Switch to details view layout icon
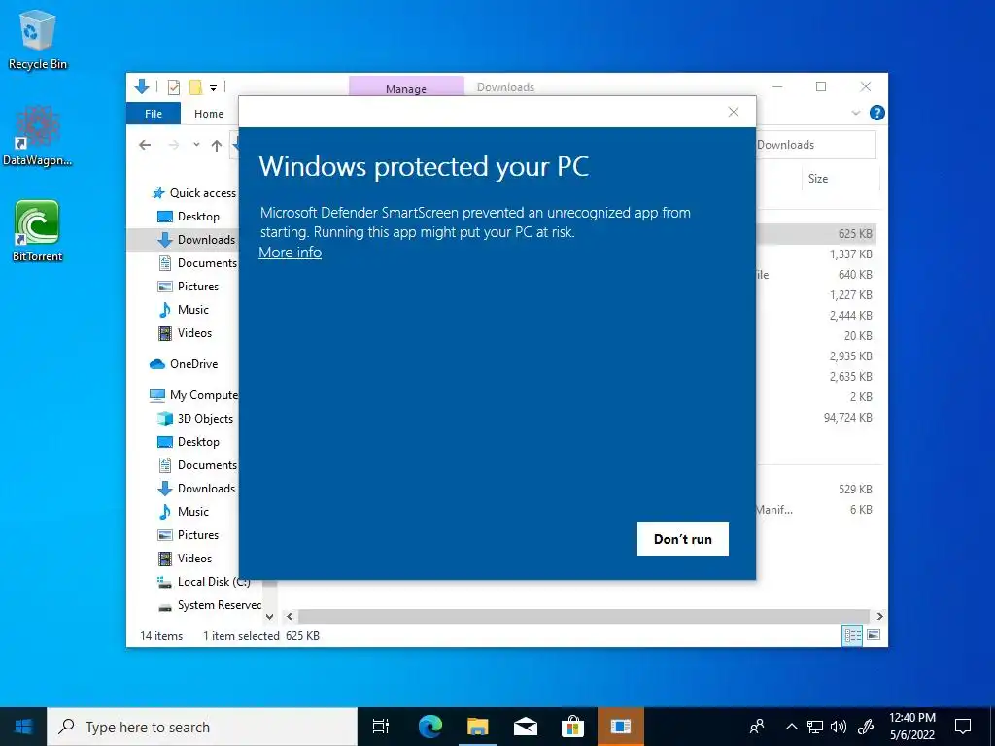The width and height of the screenshot is (995, 746). click(851, 635)
